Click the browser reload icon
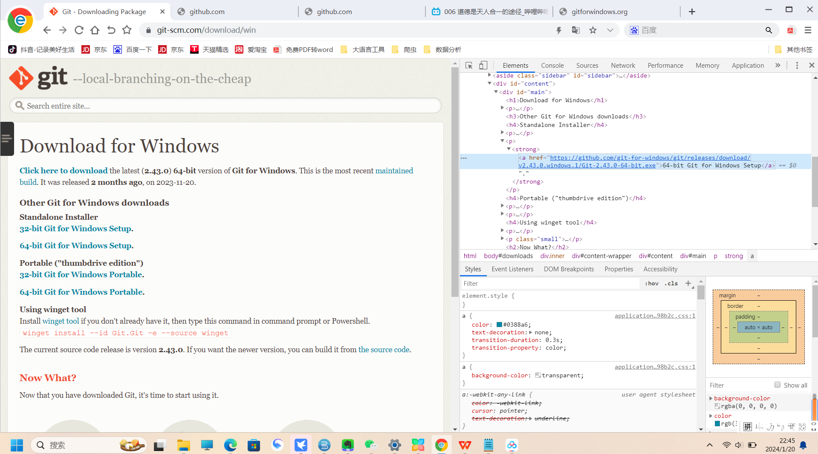818x454 pixels. [x=79, y=30]
